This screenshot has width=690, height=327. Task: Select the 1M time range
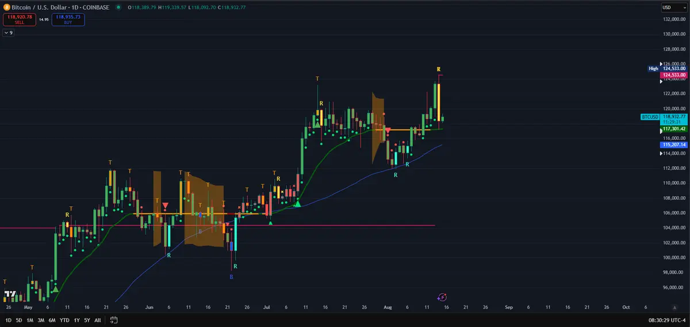(30, 320)
